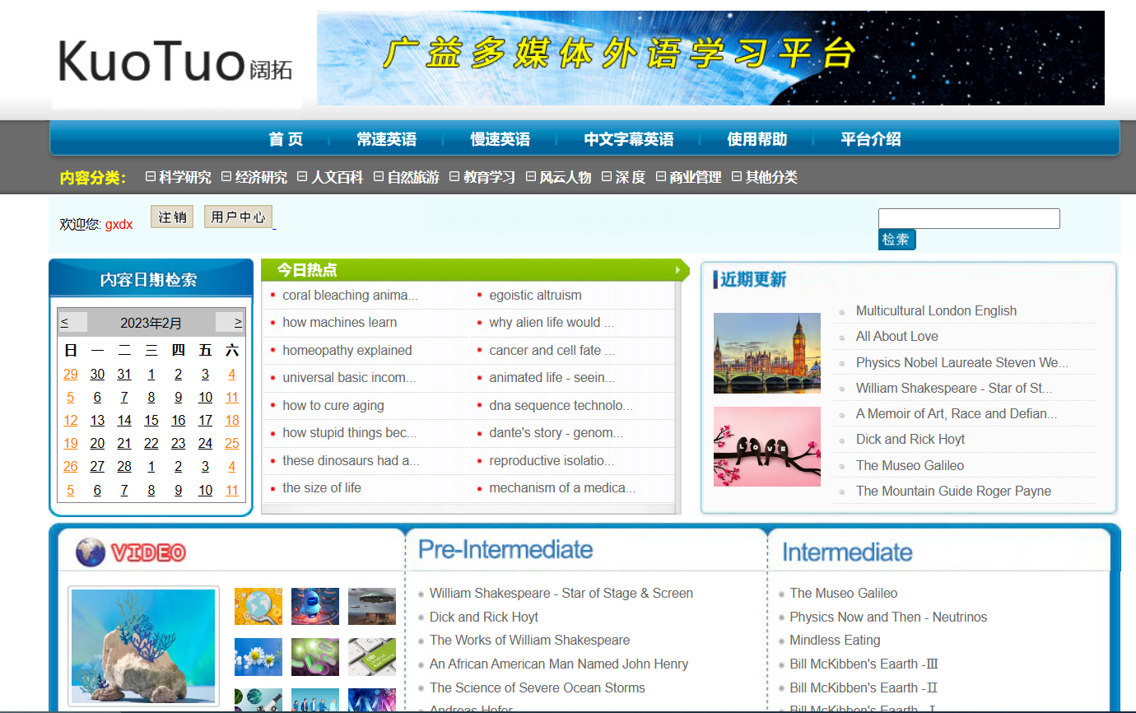
Task: Expand the 风云人物 category
Action: [x=559, y=177]
